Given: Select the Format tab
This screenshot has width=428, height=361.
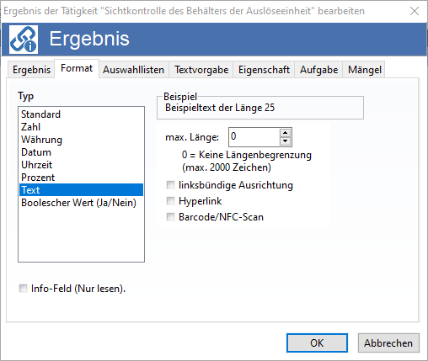Looking at the screenshot, I should (x=77, y=68).
